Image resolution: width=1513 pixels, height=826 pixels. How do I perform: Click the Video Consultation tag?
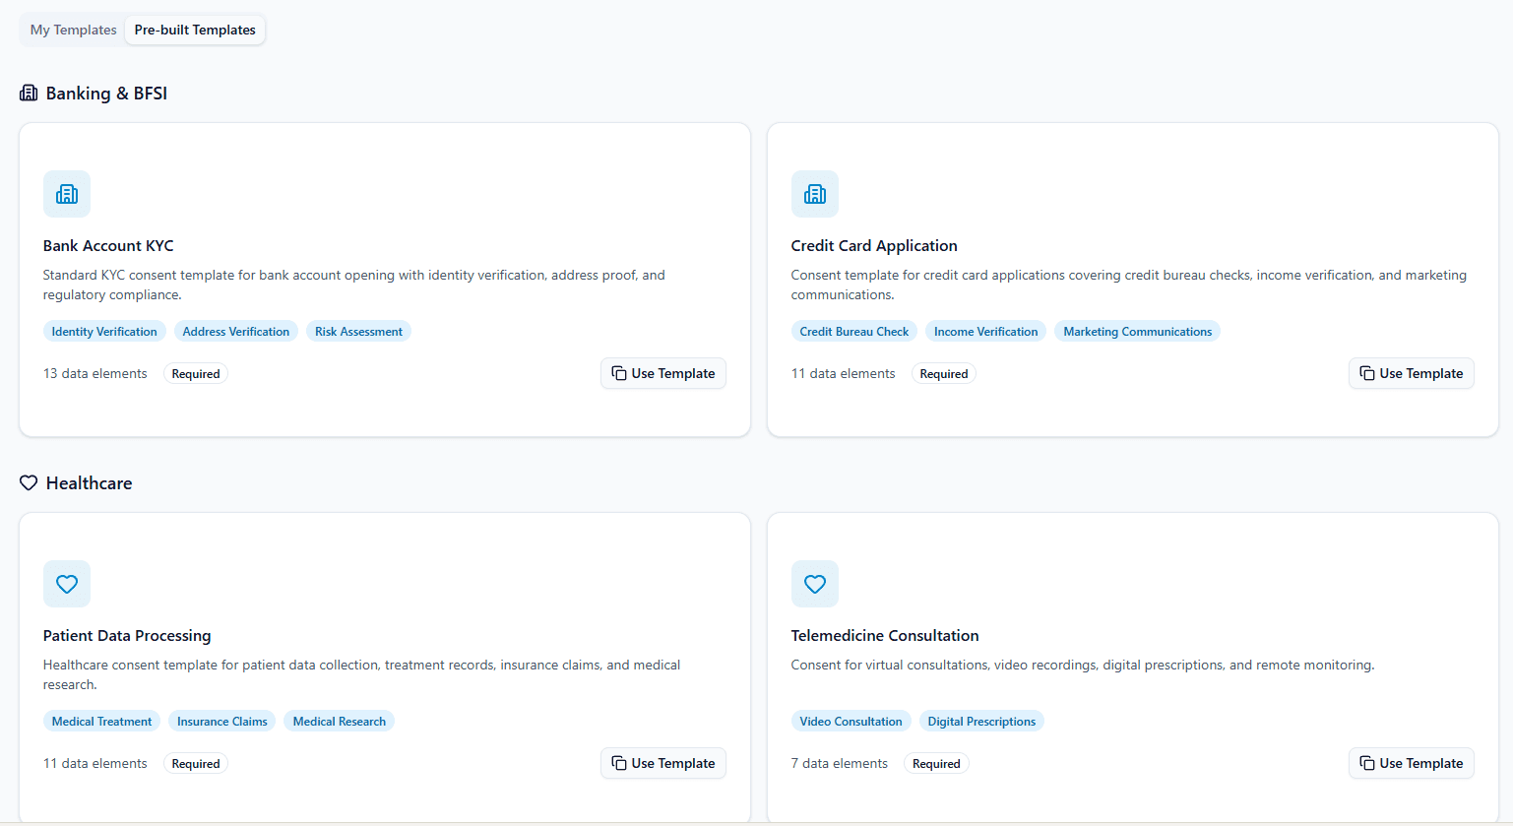click(851, 721)
